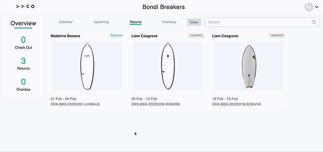Open the Bo user avatar
The width and height of the screenshot is (323, 152).
click(308, 7)
